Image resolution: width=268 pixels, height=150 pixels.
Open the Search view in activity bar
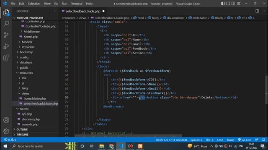(x=6, y=23)
